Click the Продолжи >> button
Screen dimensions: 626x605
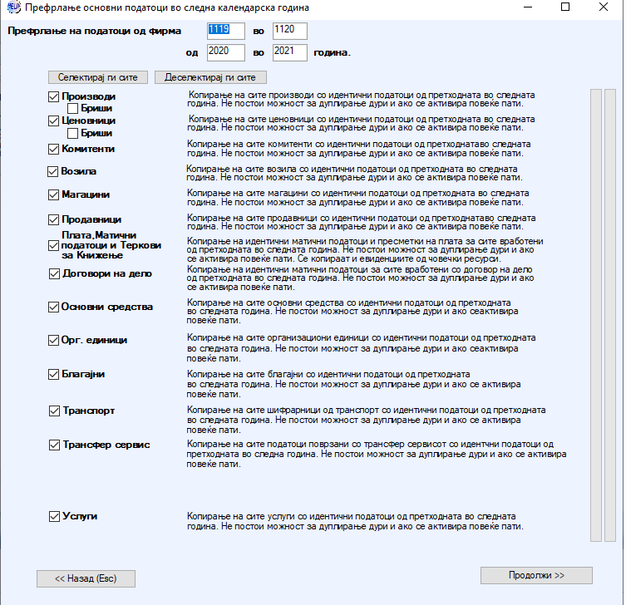[x=536, y=575]
